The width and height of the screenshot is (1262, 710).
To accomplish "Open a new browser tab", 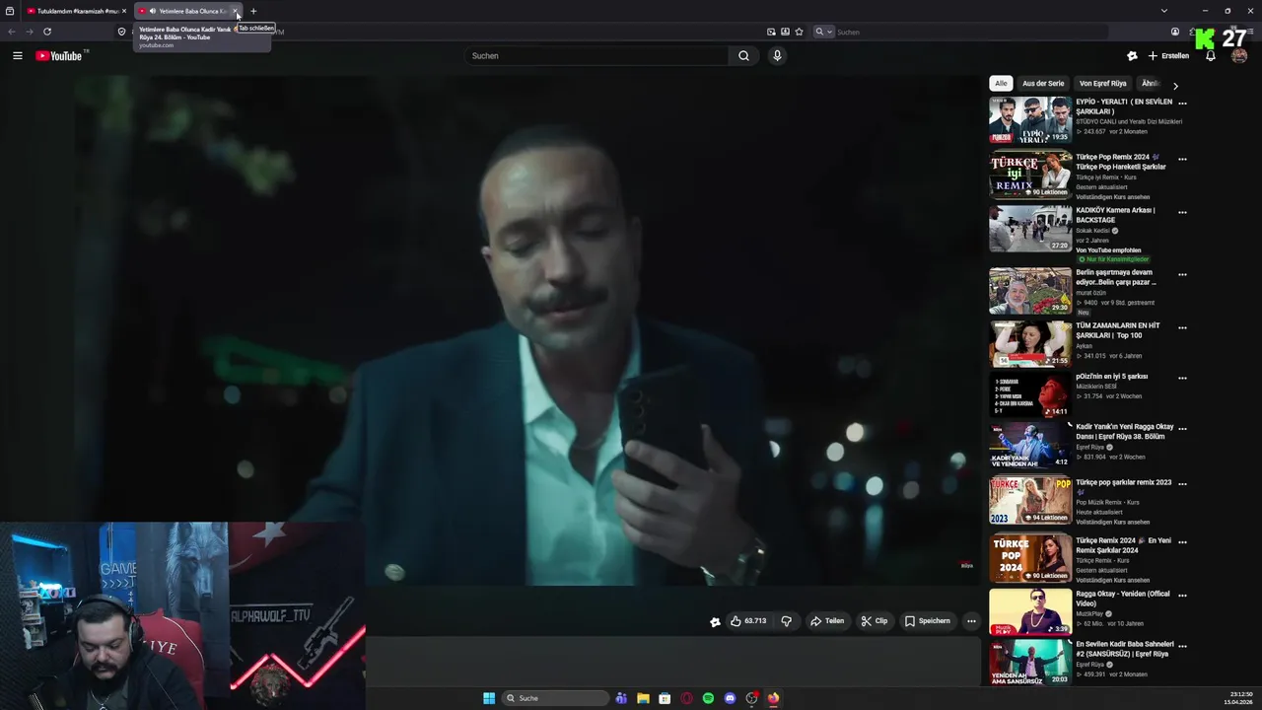I will [253, 11].
